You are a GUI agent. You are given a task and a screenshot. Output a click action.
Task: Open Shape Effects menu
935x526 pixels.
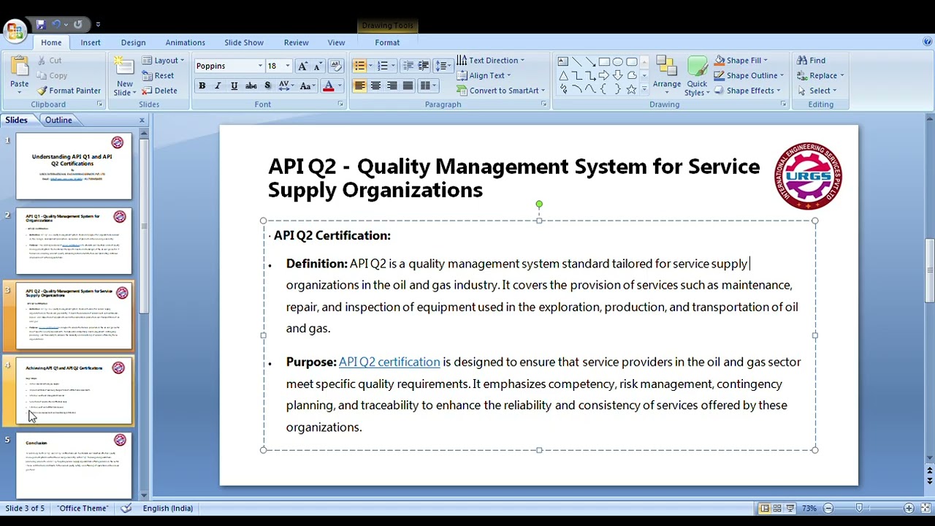pyautogui.click(x=748, y=91)
